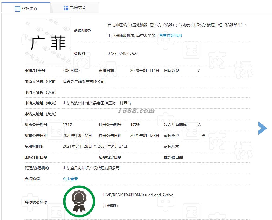This screenshot has width=272, height=220.
Task: Click the 类似群 label
Action: 80,54
